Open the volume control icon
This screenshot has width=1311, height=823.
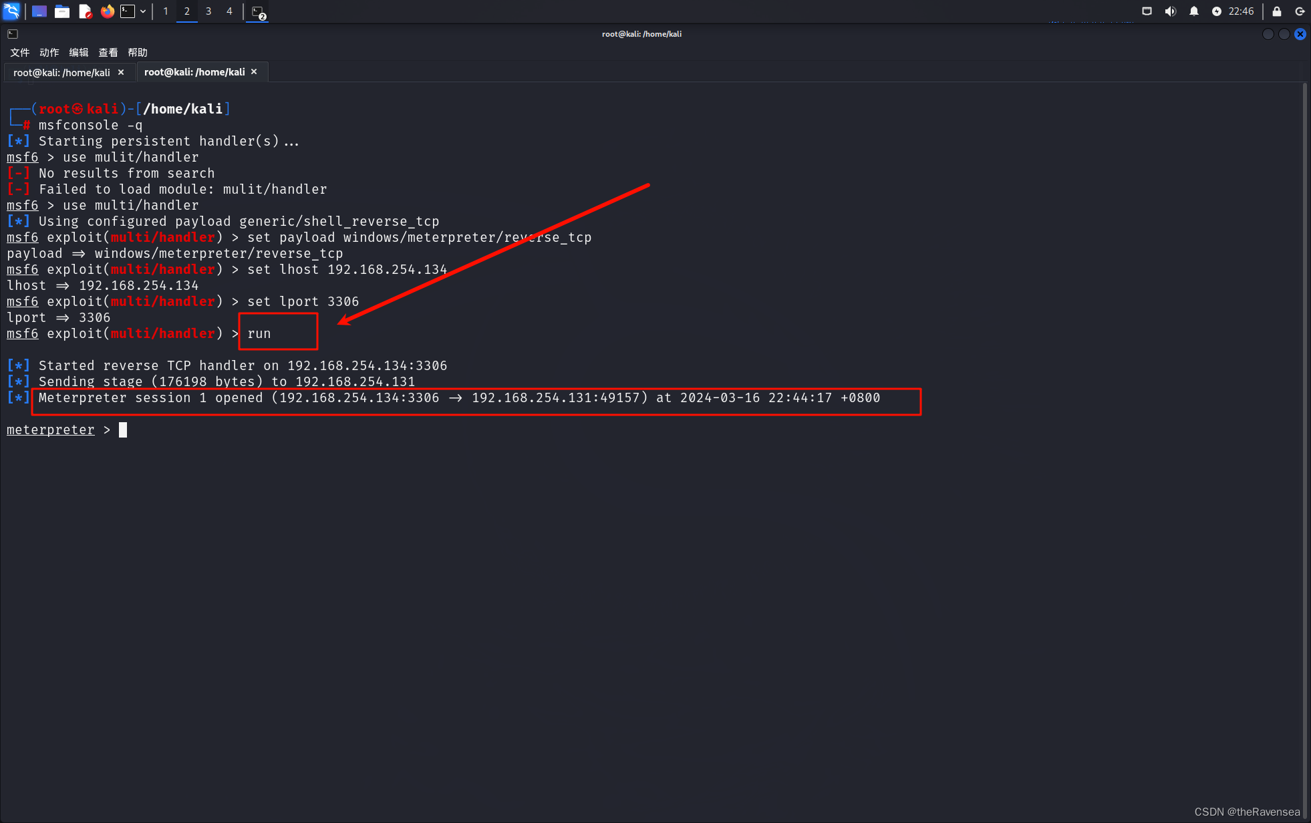pos(1171,11)
